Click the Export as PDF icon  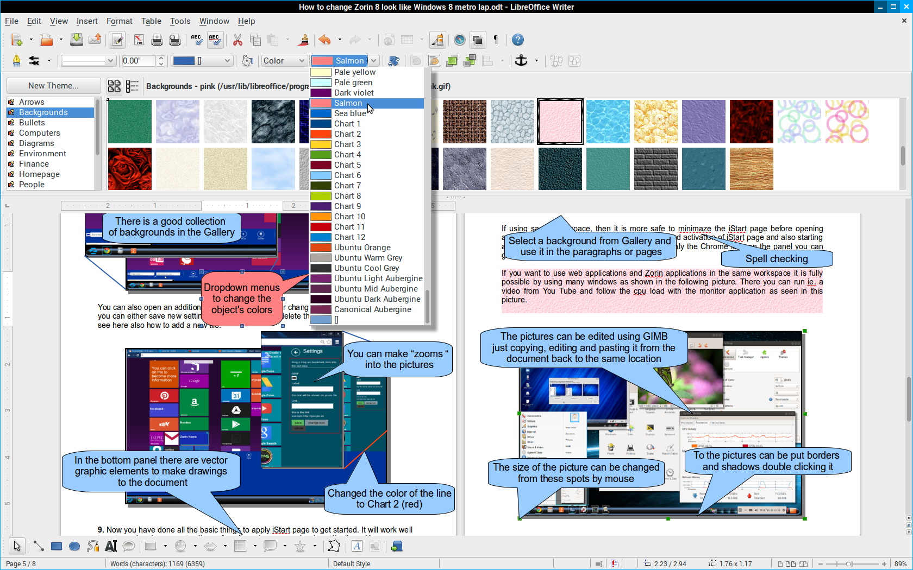coord(139,40)
